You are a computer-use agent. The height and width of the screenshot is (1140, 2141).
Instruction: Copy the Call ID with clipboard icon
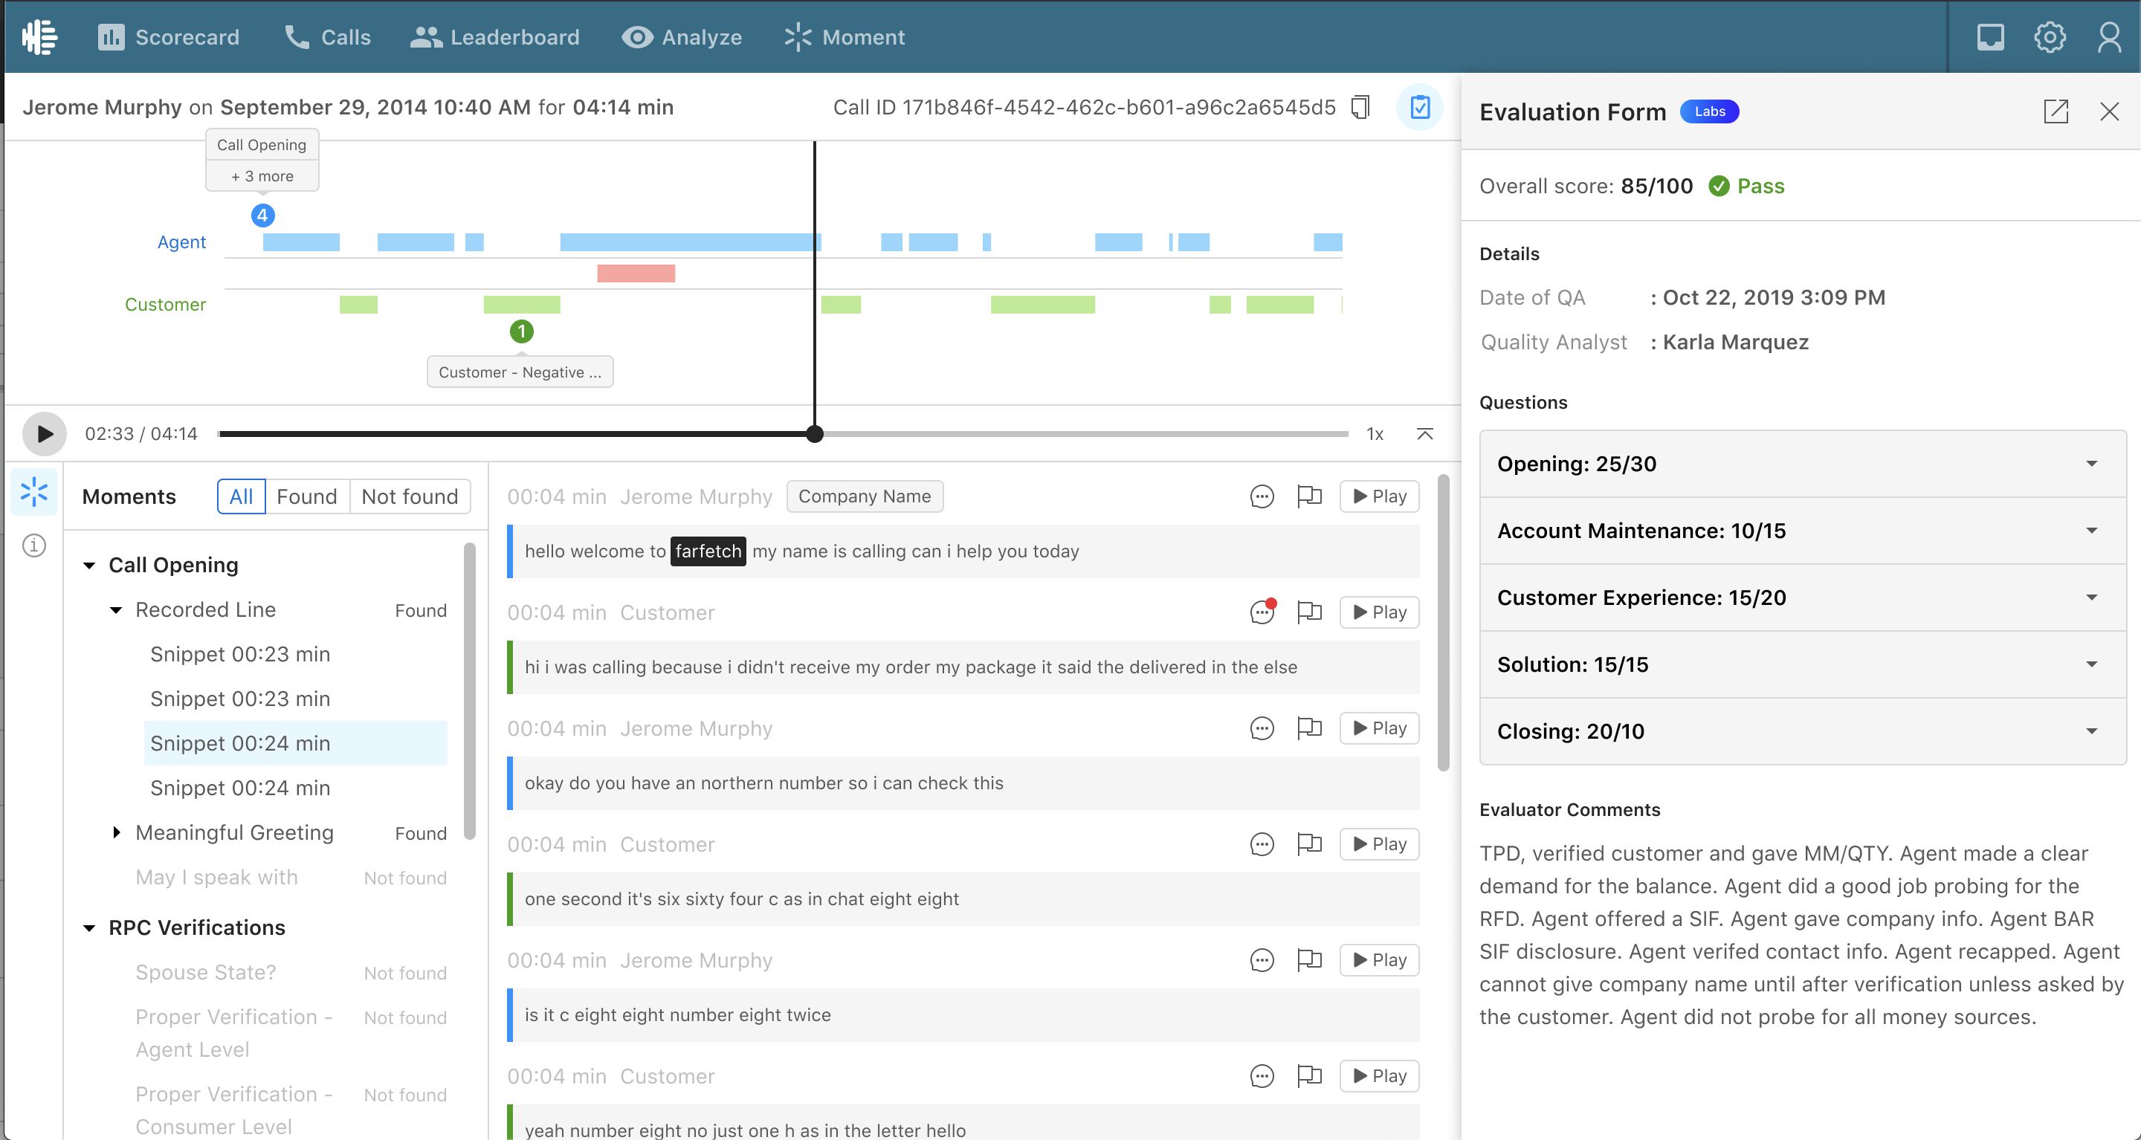(x=1360, y=107)
